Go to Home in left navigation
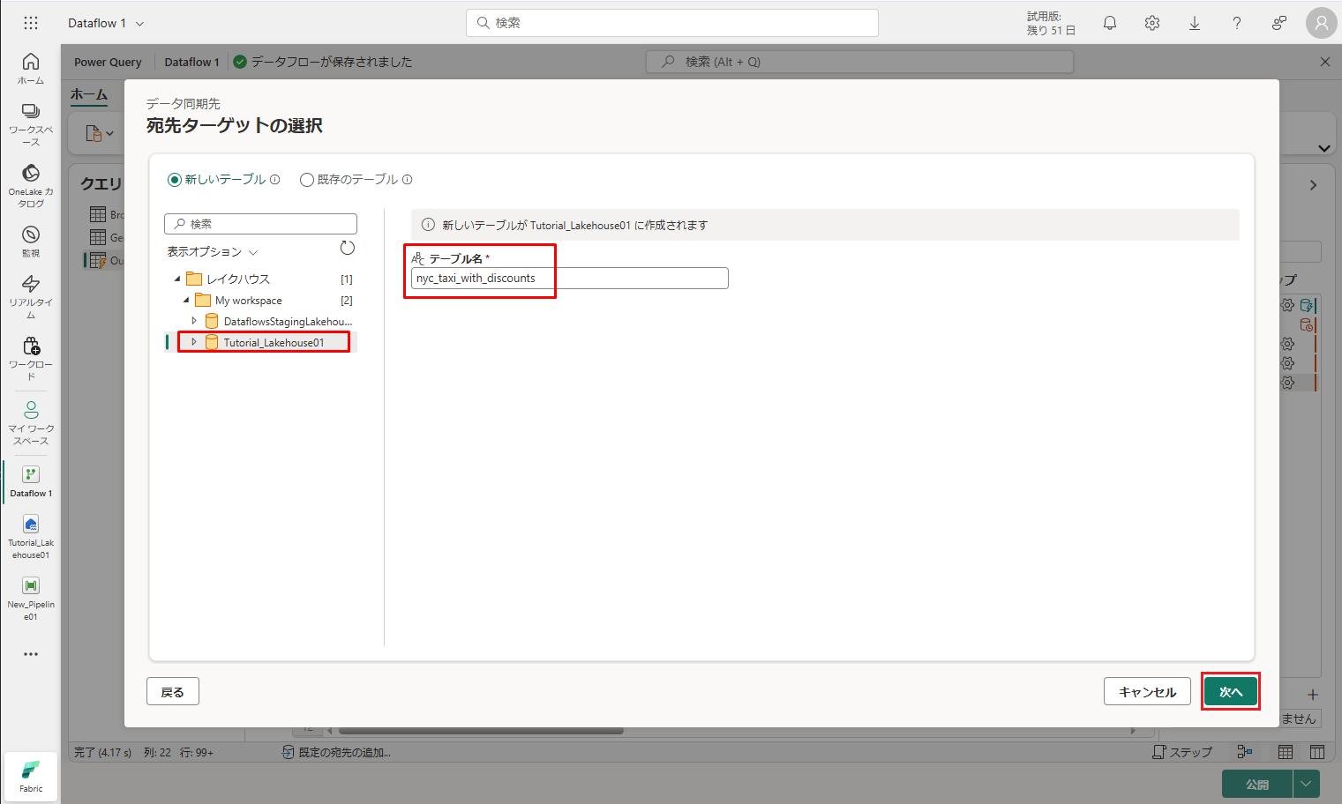The height and width of the screenshot is (804, 1342). [x=31, y=68]
